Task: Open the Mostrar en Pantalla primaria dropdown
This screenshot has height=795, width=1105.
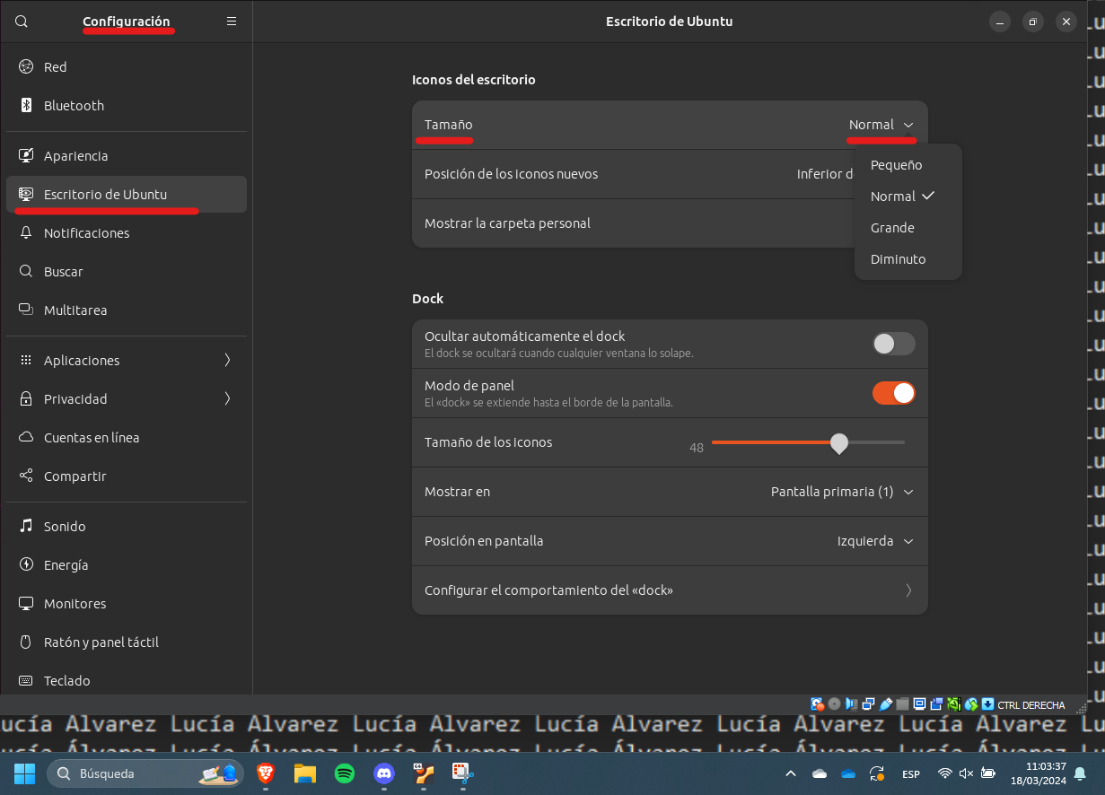Action: (841, 492)
